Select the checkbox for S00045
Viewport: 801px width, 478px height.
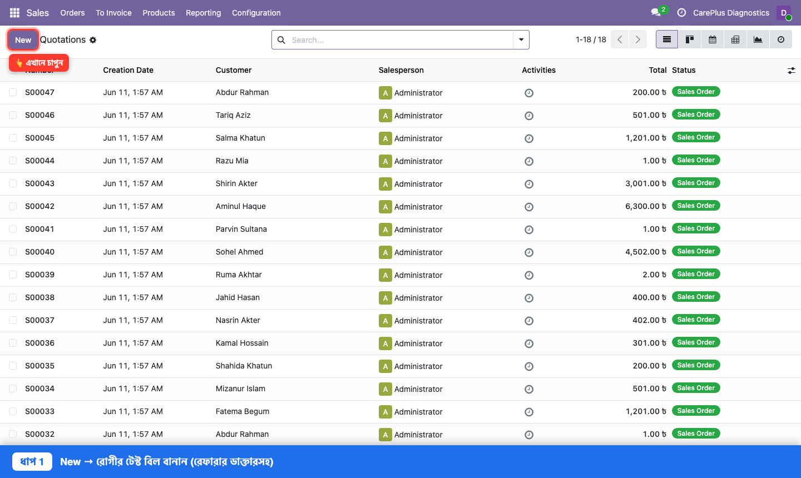click(13, 138)
